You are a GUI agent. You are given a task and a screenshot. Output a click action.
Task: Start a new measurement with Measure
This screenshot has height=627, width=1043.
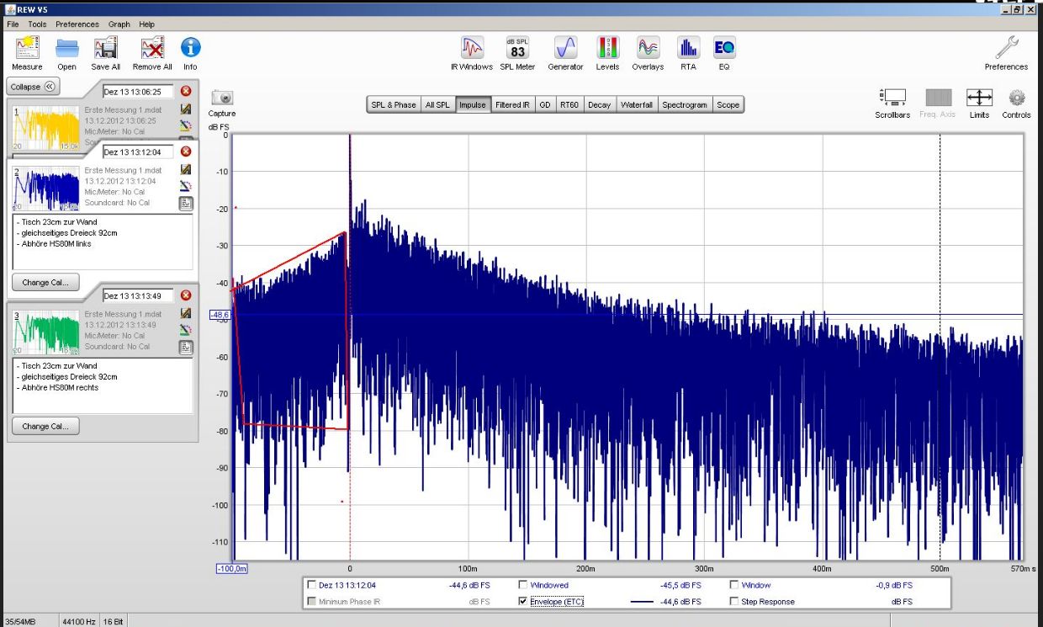click(27, 54)
